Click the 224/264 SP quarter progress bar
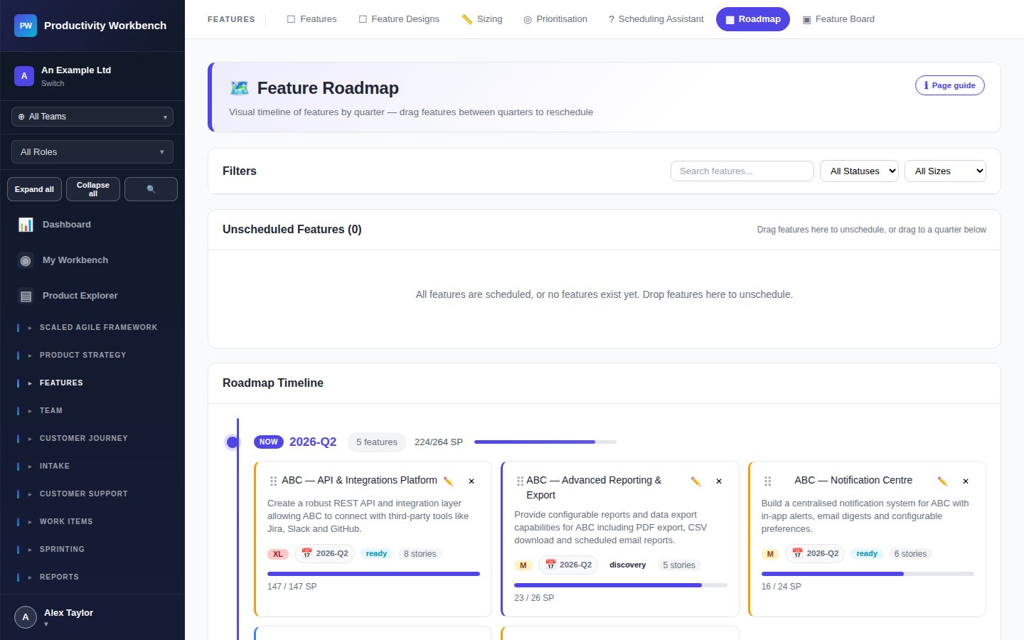This screenshot has width=1024, height=640. click(545, 442)
